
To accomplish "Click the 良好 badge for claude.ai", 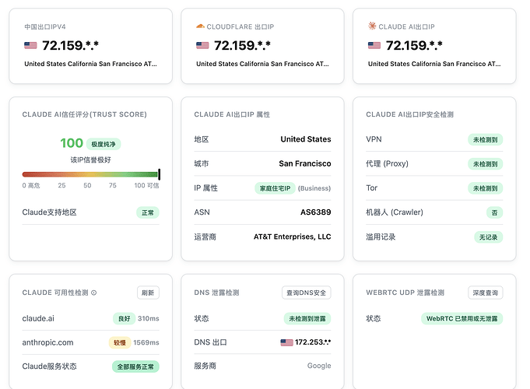I will click(x=124, y=318).
